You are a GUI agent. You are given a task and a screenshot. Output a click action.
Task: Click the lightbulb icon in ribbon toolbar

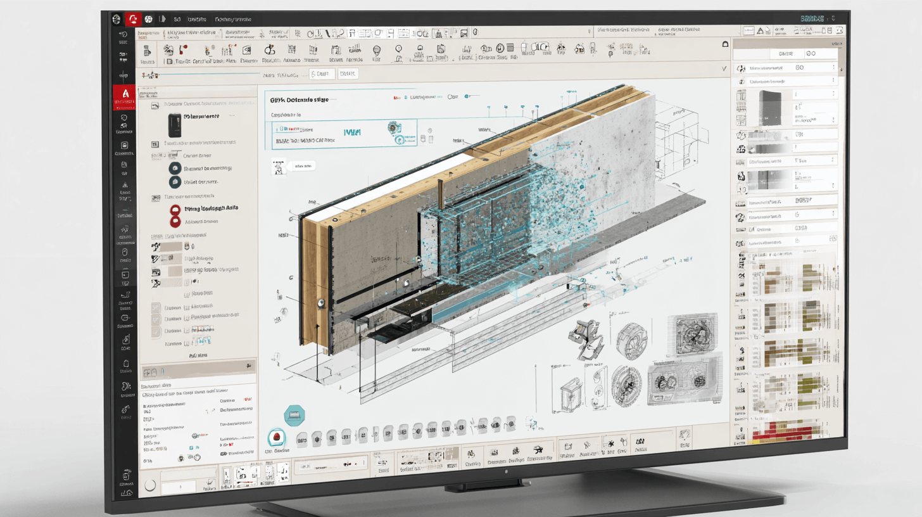point(376,50)
